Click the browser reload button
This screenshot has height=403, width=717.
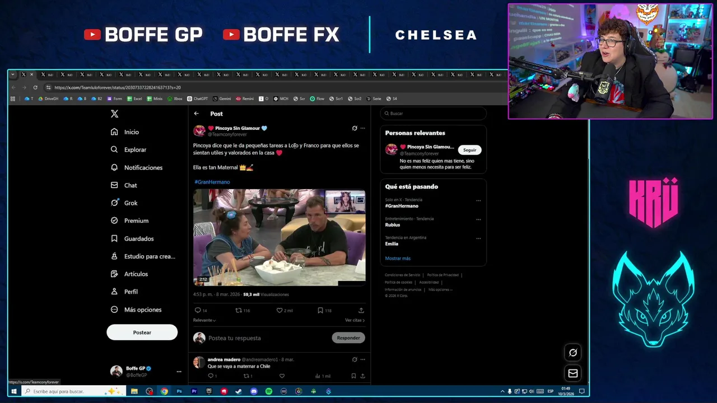point(35,87)
